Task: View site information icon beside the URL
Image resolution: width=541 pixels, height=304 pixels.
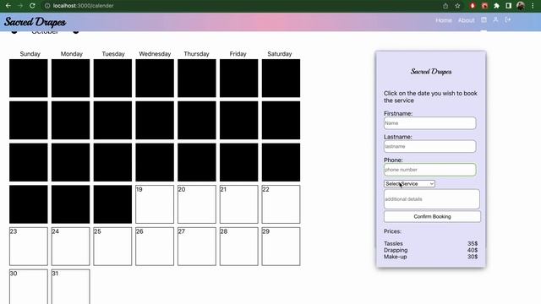Action: 47,6
